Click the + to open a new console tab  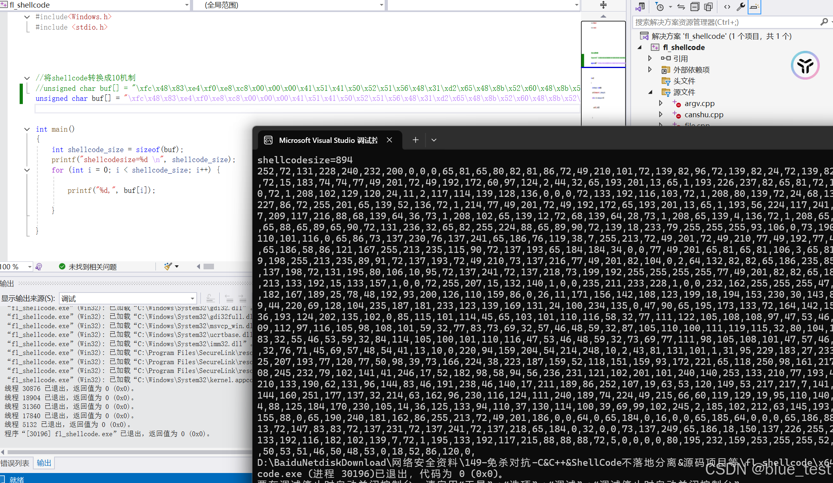click(415, 140)
